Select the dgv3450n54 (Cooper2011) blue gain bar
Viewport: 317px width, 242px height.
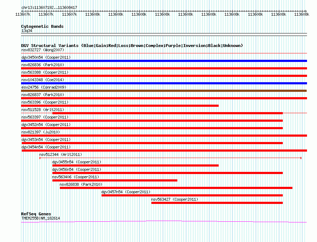coord(164,61)
